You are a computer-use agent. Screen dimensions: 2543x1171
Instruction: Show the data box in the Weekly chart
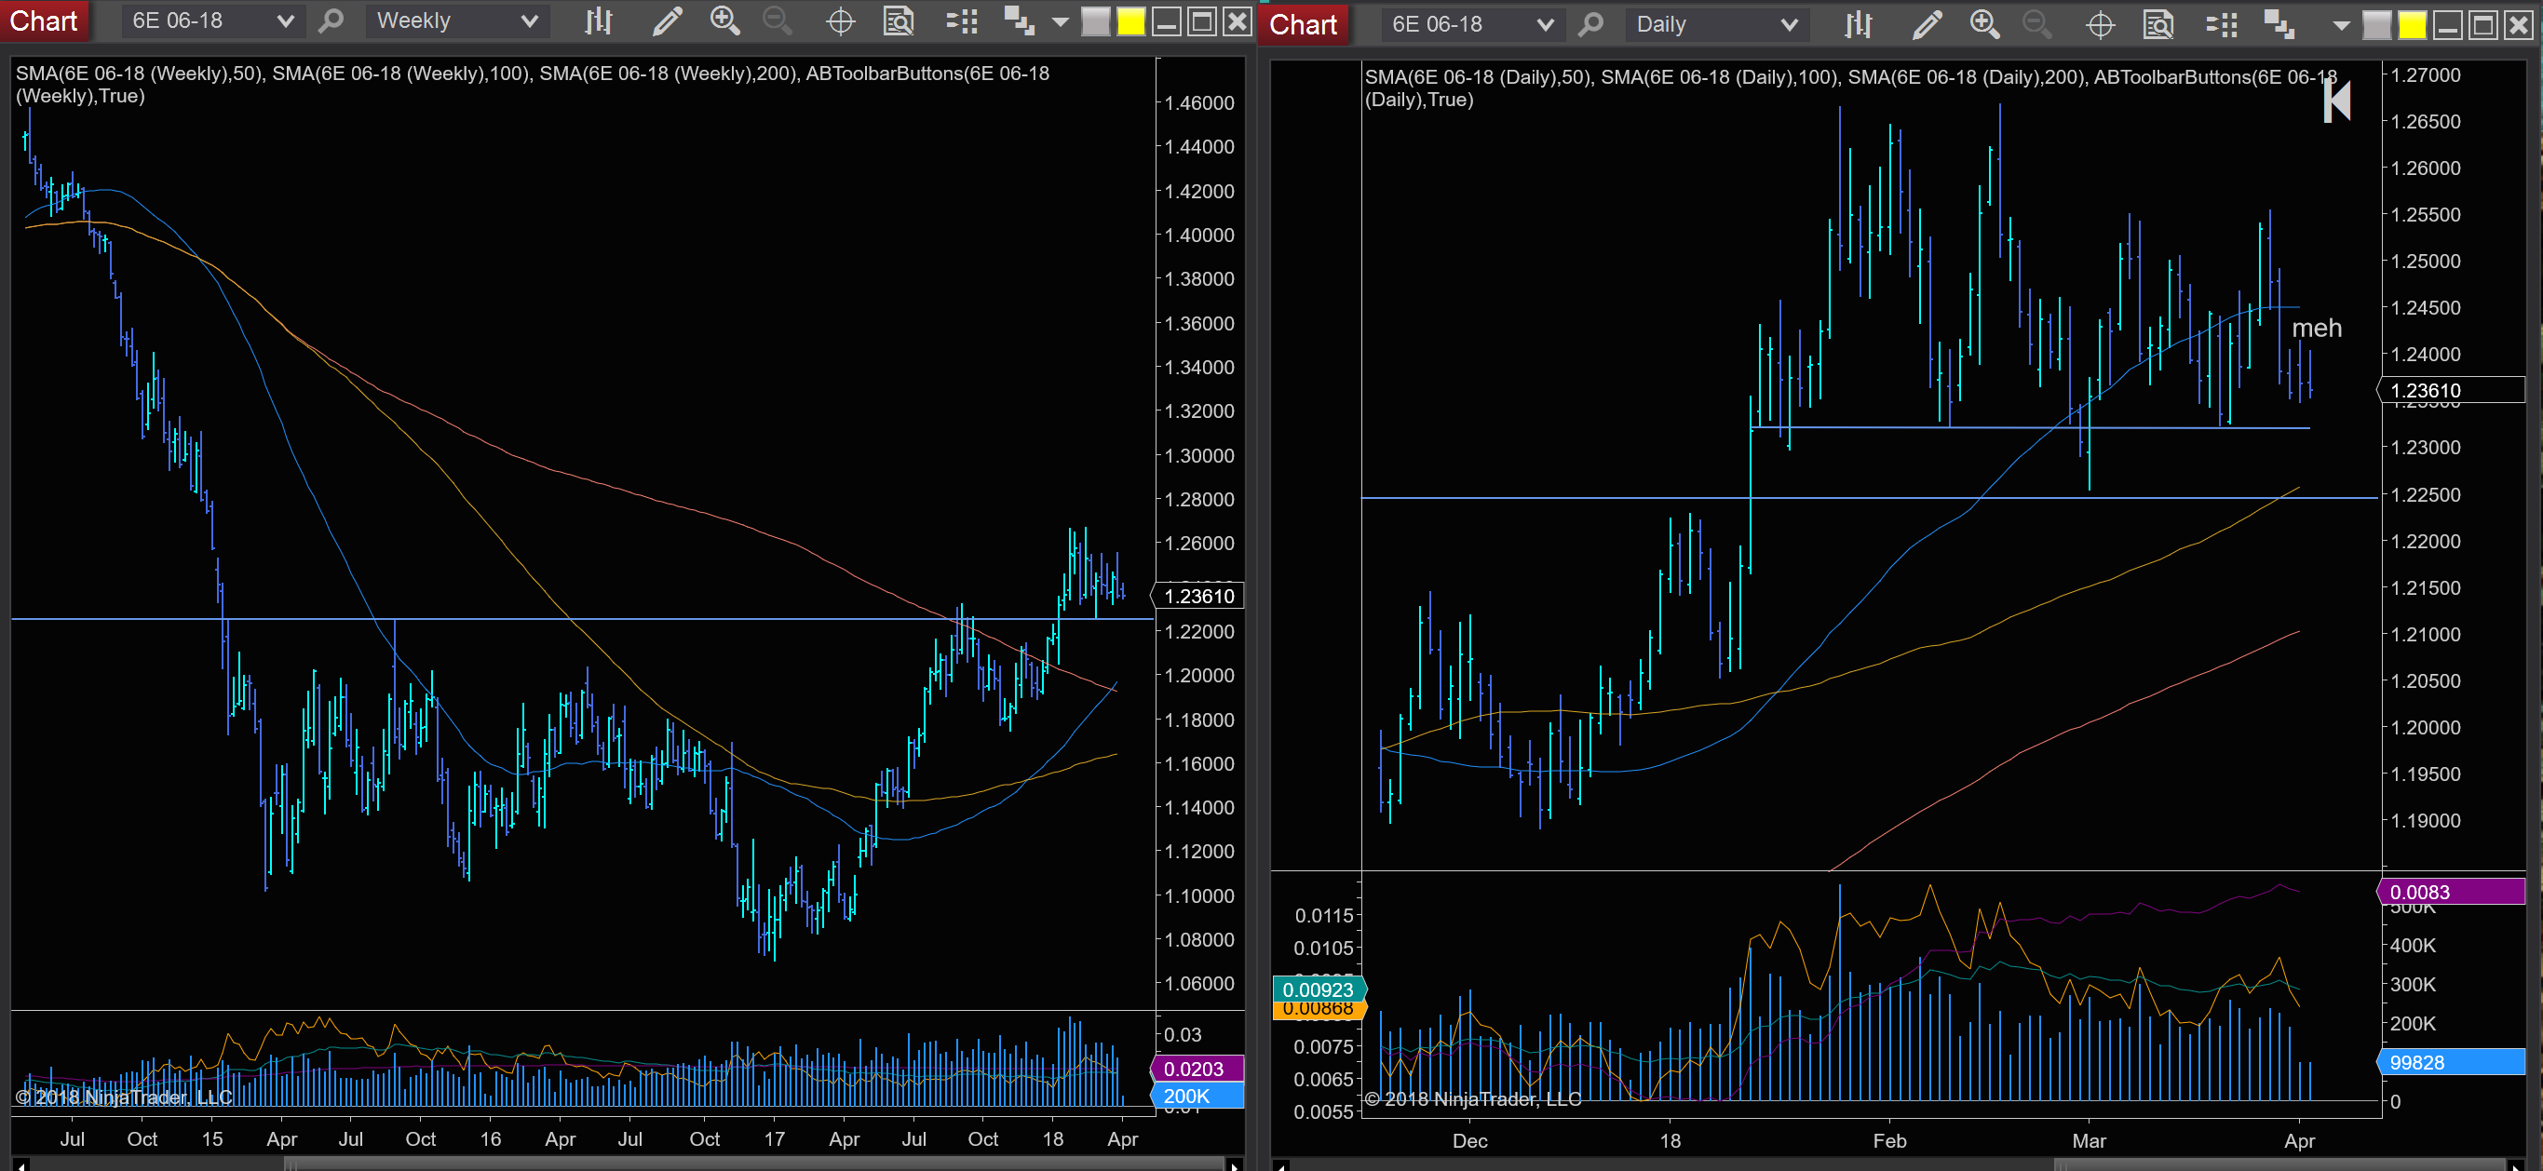coord(899,20)
